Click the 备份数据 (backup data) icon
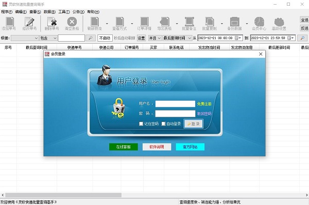The image size is (309, 205). click(x=234, y=24)
